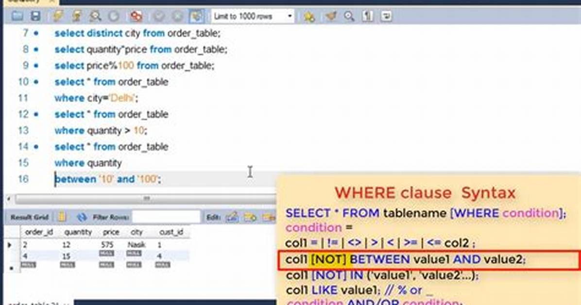Insert a new row in result grid
The height and width of the screenshot is (305, 581).
[250, 217]
